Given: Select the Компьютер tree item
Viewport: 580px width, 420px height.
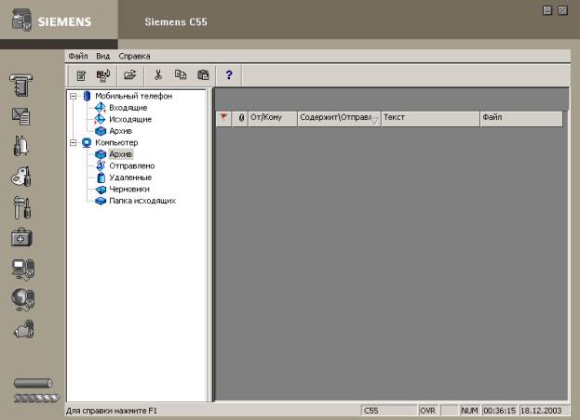Looking at the screenshot, I should pos(116,142).
